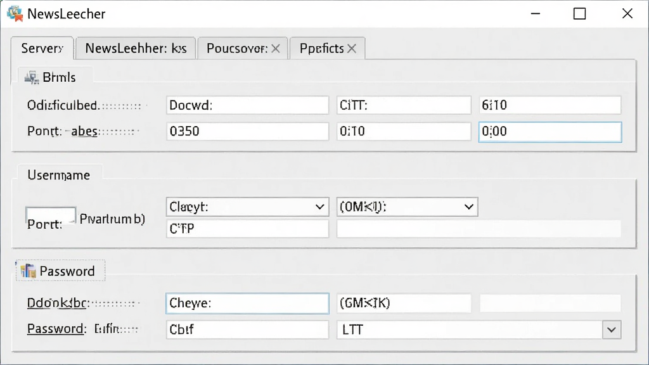Expand the LTT combo box arrow
The image size is (649, 365).
pos(612,330)
